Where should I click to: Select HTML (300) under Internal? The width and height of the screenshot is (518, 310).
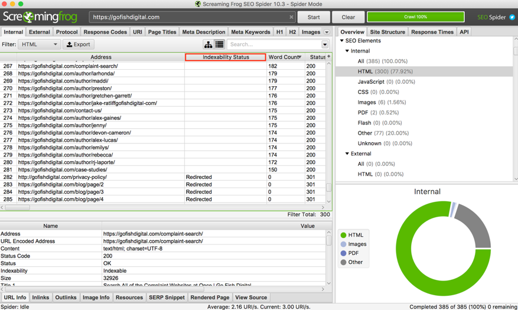pyautogui.click(x=385, y=71)
